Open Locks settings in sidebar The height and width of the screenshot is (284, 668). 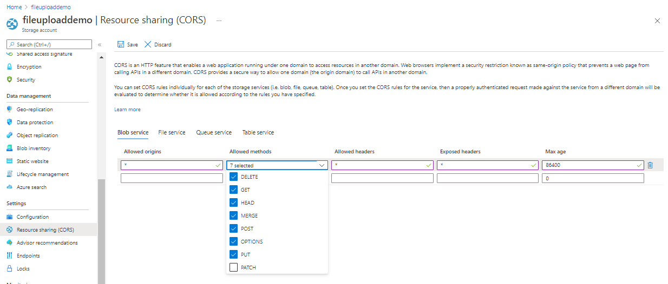click(x=23, y=269)
